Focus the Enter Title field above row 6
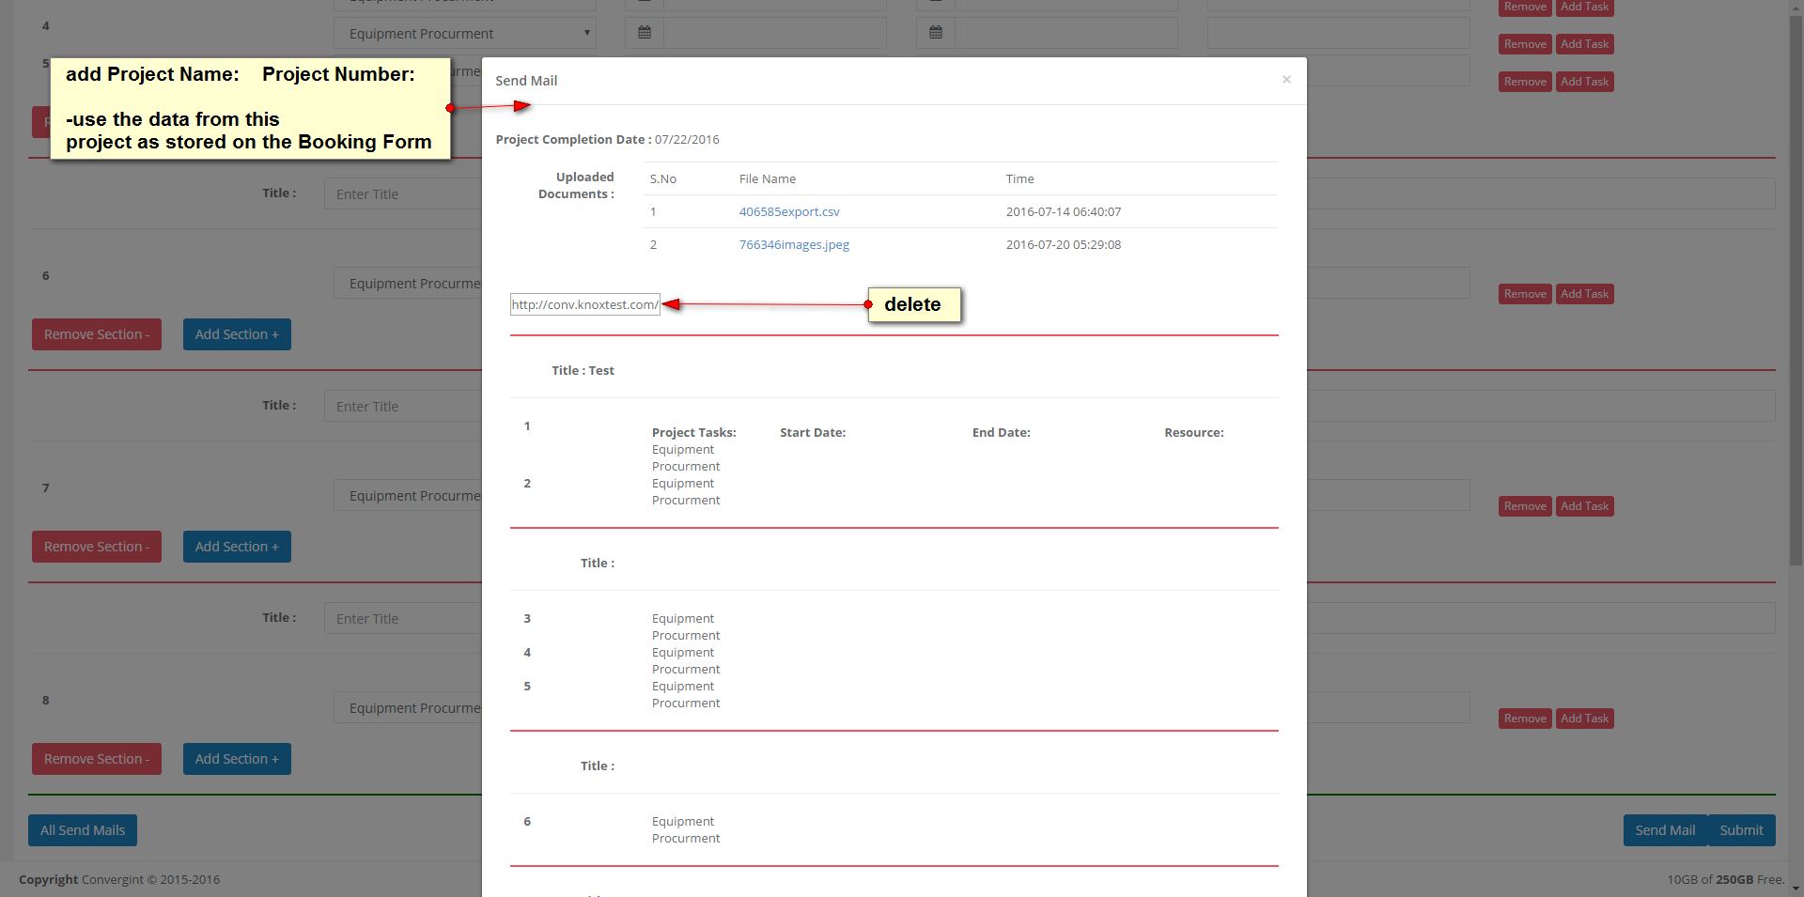The image size is (1804, 897). (403, 194)
